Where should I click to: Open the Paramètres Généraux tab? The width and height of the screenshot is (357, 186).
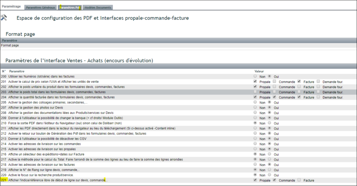pos(40,8)
